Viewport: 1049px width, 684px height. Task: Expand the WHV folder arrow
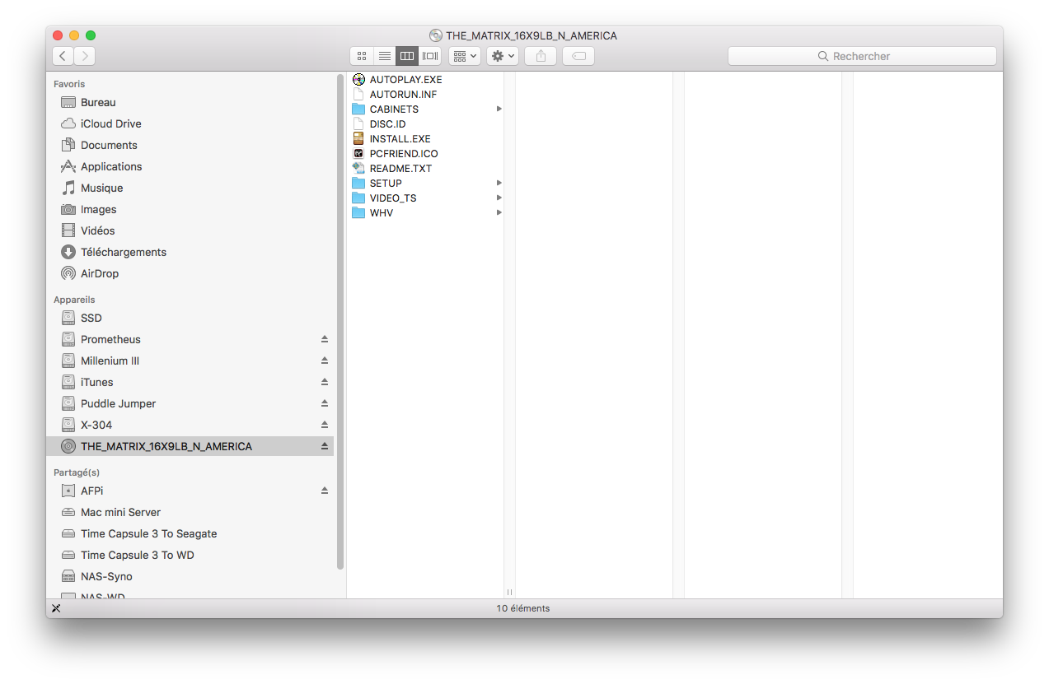pos(499,213)
